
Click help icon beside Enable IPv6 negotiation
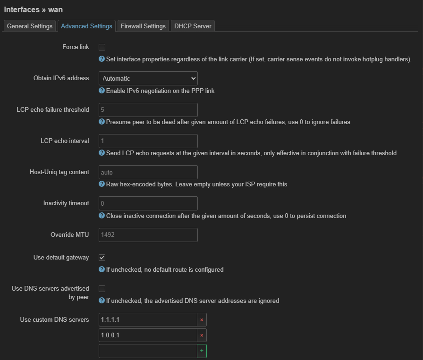102,90
